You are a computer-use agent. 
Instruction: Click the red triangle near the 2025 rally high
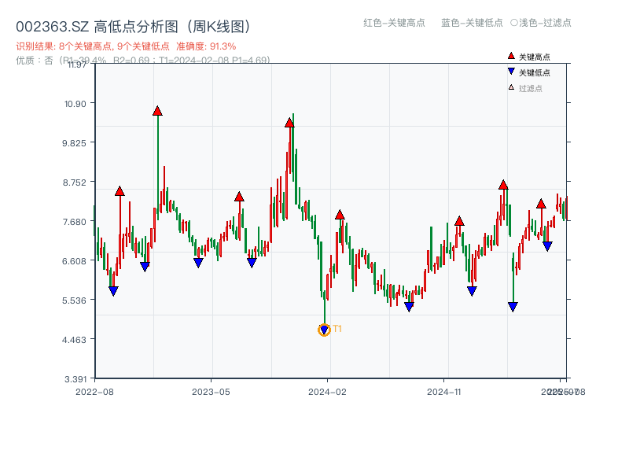click(503, 185)
